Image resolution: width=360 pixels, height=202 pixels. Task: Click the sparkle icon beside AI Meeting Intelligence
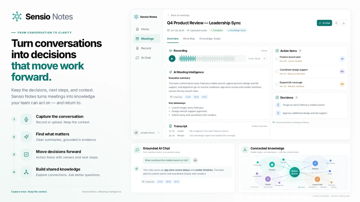tap(170, 72)
